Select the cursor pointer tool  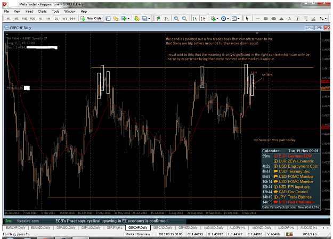(x=247, y=19)
